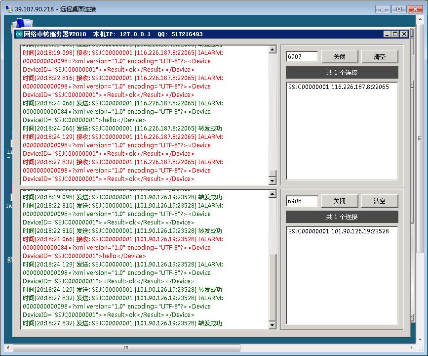
Task: Click remote desktop vertical scroll down arrow
Action: click(x=420, y=340)
